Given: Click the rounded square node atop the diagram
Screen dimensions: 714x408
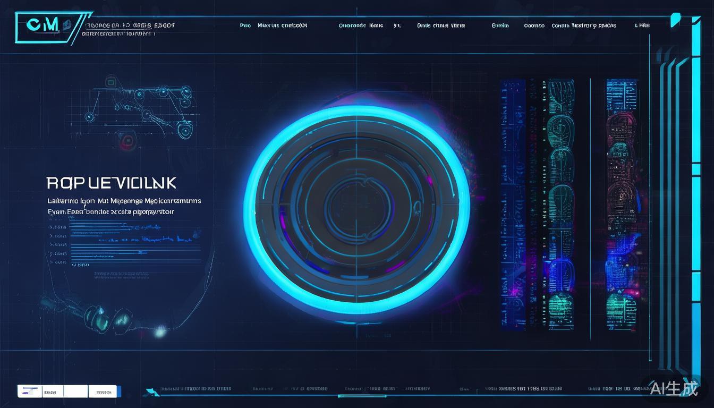Looking at the screenshot, I should pyautogui.click(x=110, y=82).
